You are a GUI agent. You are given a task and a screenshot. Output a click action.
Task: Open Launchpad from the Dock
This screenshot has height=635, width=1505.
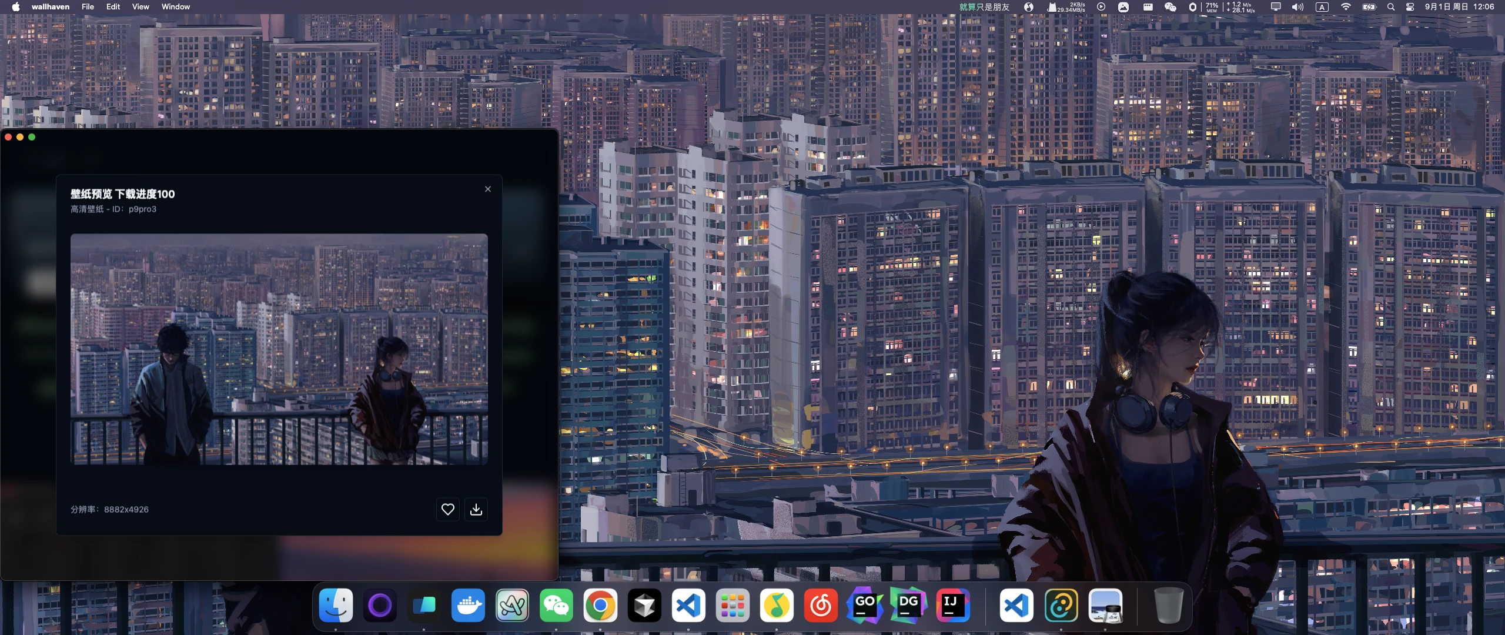733,605
